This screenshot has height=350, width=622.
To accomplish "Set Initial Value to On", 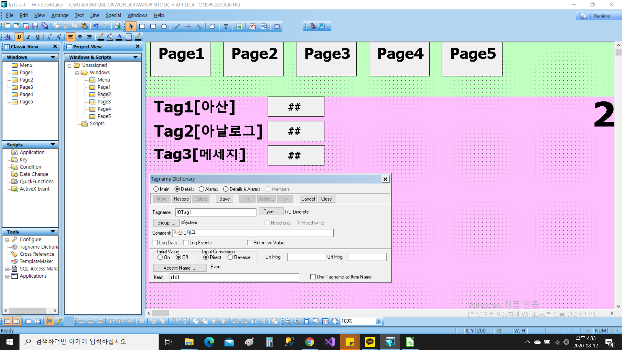I will 160,257.
